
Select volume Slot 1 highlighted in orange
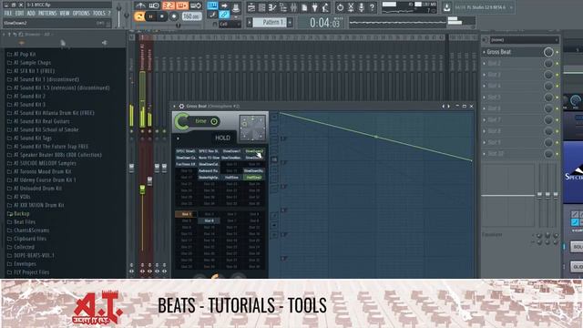186,215
